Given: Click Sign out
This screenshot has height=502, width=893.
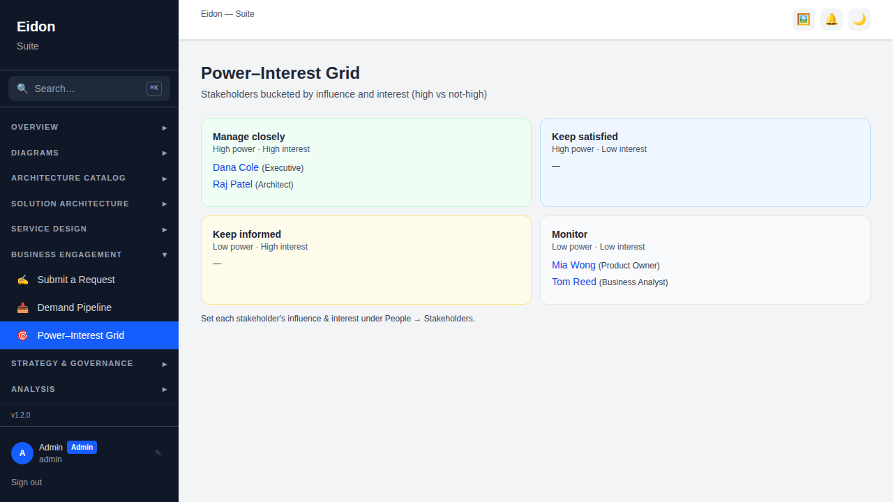Looking at the screenshot, I should 27,482.
